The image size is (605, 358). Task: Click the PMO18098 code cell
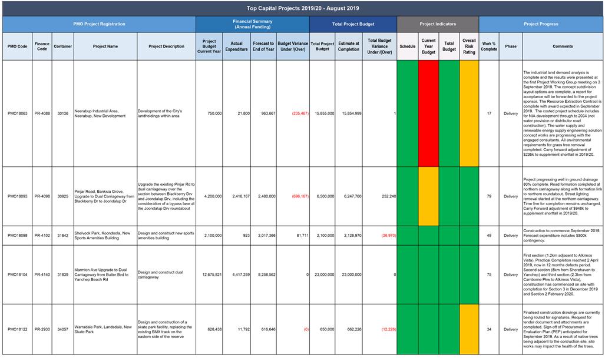[17, 235]
